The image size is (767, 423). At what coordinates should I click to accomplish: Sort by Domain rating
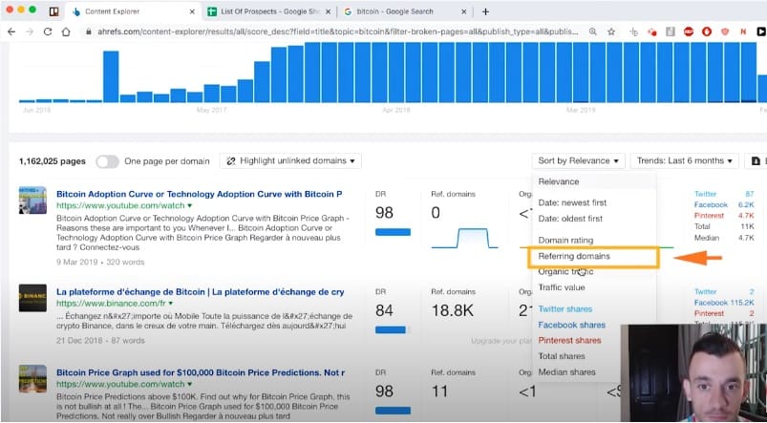click(565, 240)
